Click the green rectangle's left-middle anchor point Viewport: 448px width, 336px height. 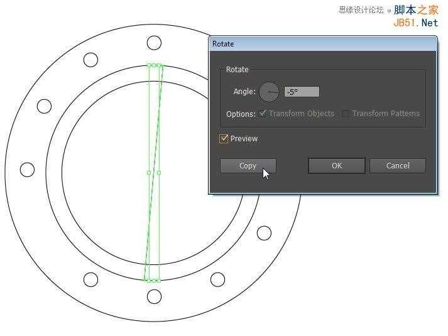[149, 173]
